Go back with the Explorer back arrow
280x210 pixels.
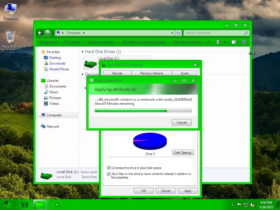coord(40,33)
